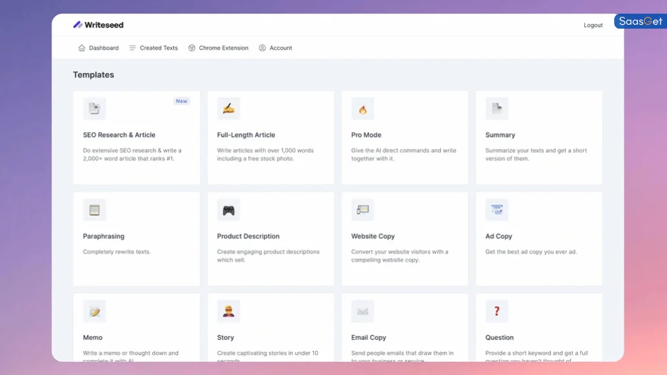Click the Email Copy envelope icon
Screen dimensions: 667x375
tap(363, 311)
